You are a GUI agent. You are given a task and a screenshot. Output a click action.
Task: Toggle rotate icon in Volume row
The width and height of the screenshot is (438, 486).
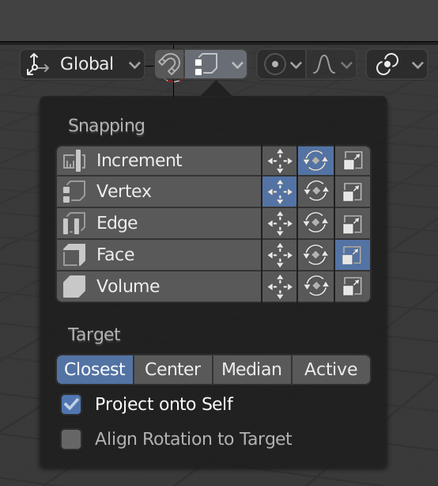[315, 287]
